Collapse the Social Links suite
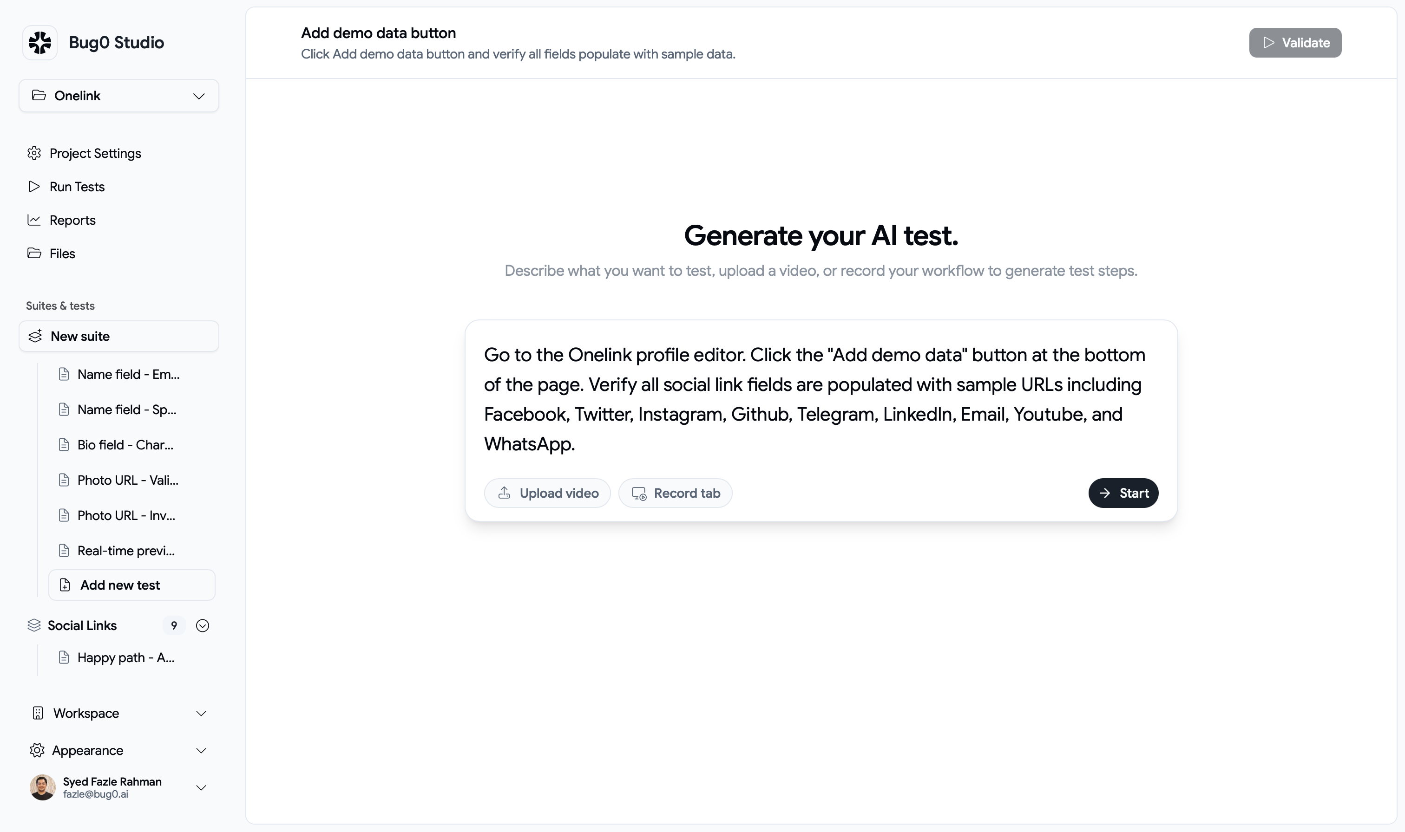 [x=203, y=625]
